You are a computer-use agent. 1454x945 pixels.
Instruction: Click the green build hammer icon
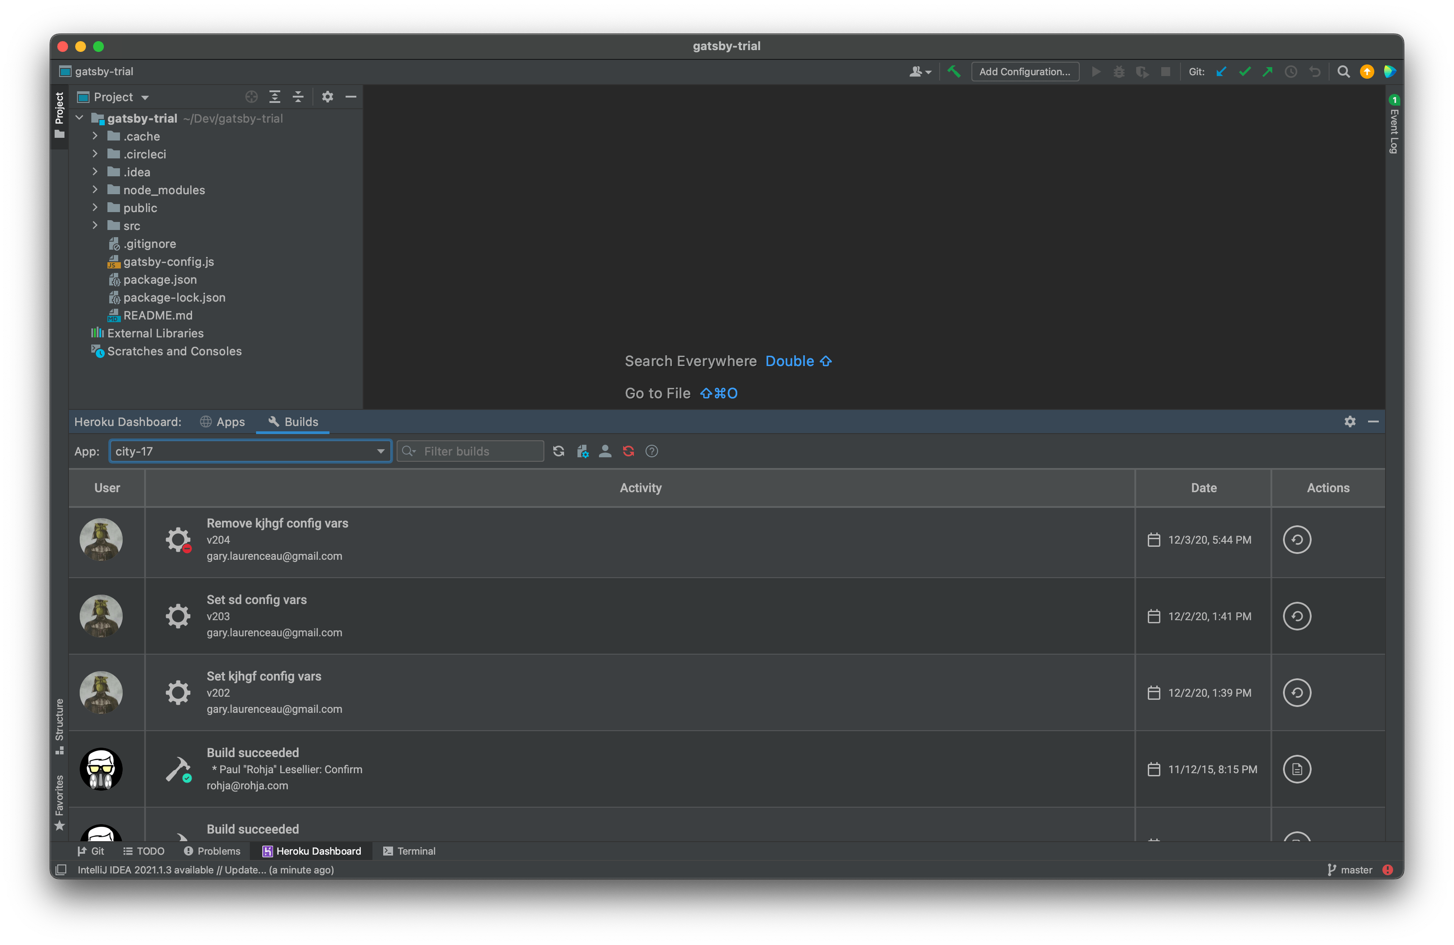click(x=954, y=72)
